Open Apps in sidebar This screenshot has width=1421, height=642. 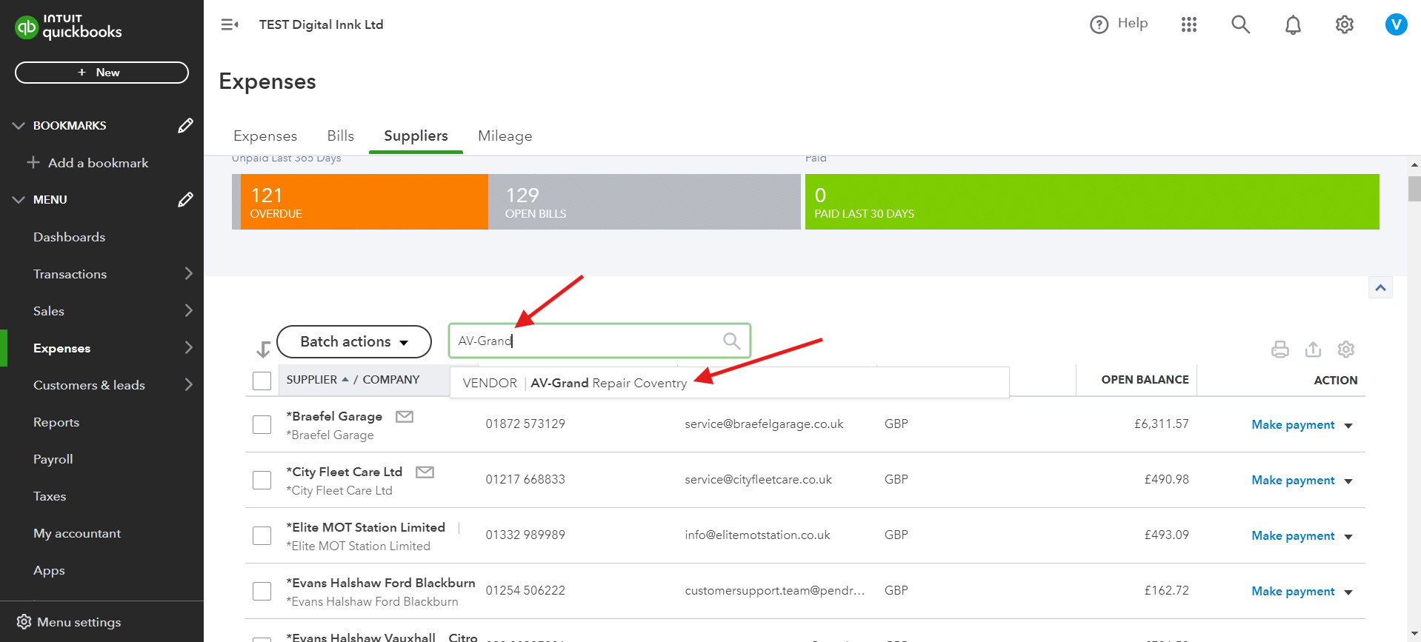click(49, 570)
